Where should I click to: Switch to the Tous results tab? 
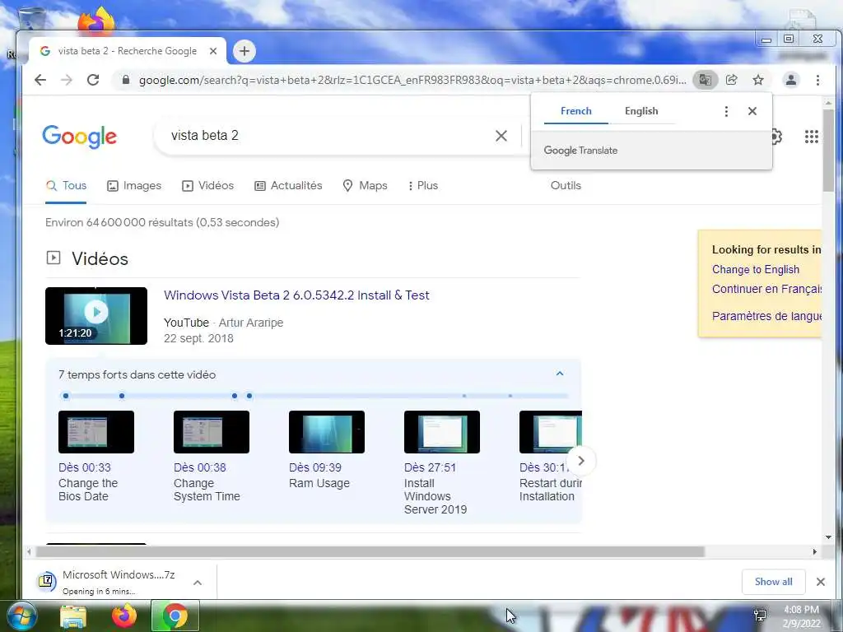[x=66, y=186]
